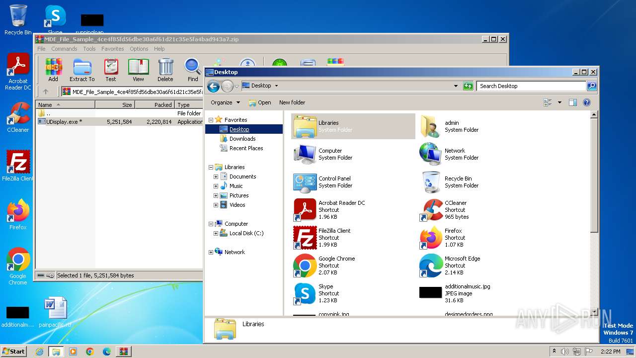
Task: Open explorer Help question mark icon
Action: (x=587, y=102)
